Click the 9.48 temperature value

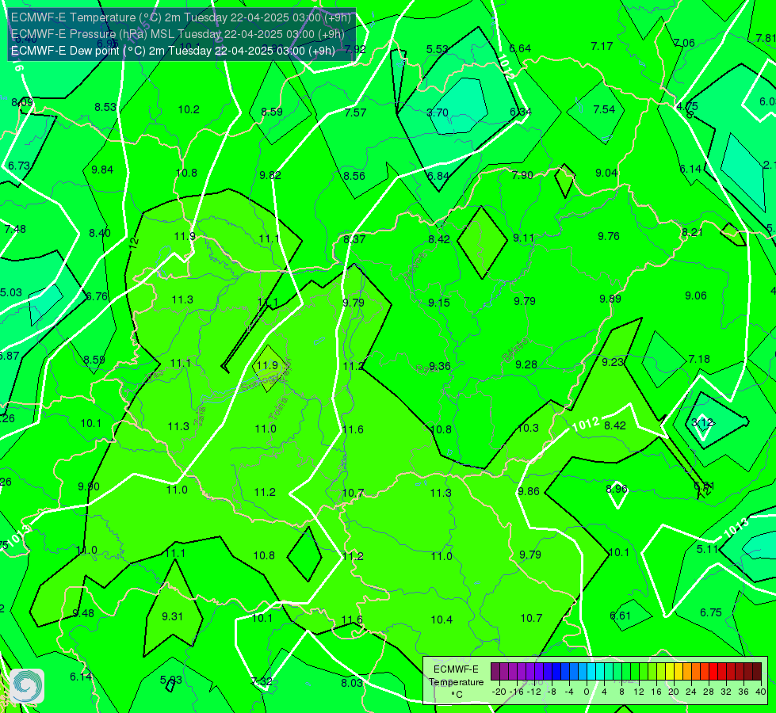pyautogui.click(x=83, y=613)
